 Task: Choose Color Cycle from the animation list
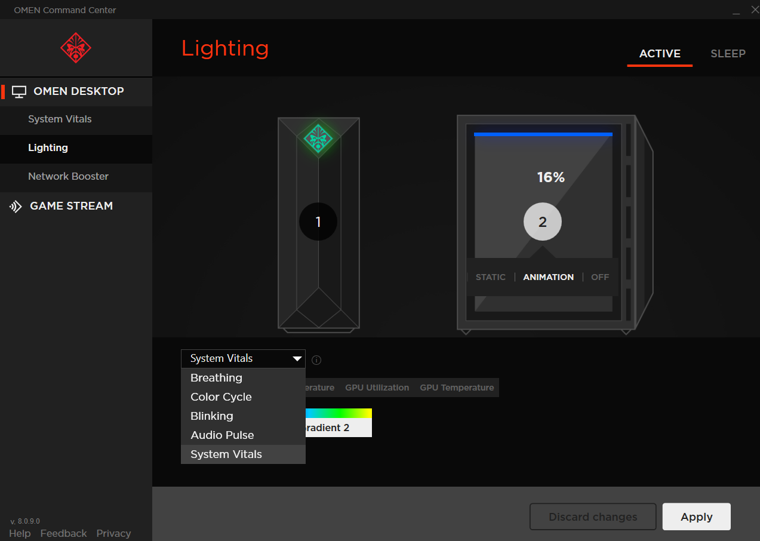(243, 396)
